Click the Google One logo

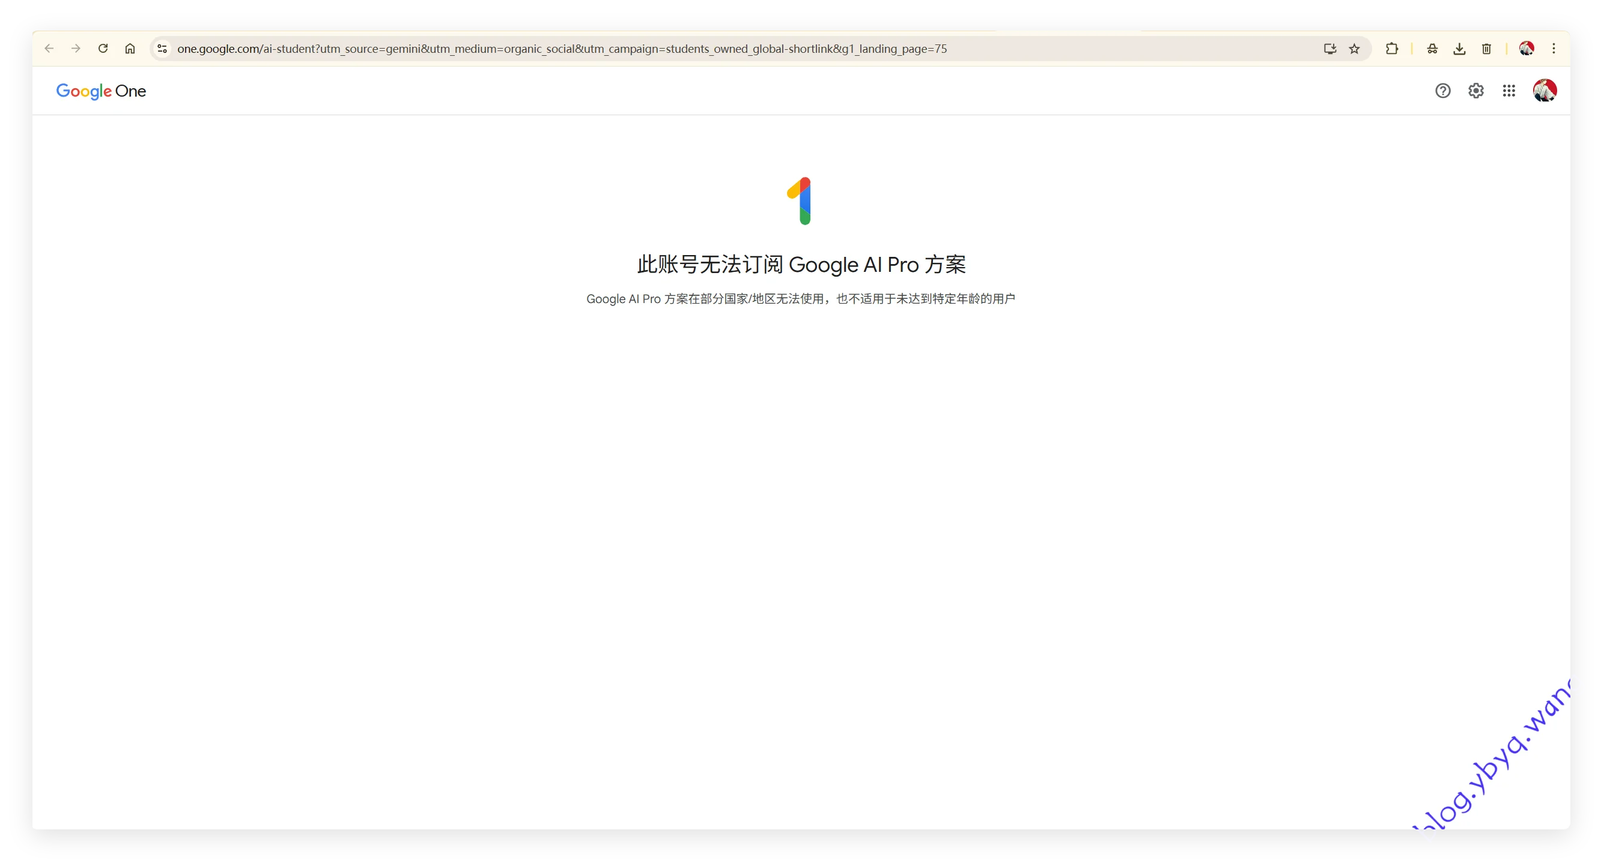[x=101, y=91]
